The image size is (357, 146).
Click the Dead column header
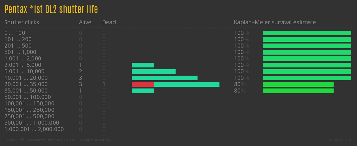(x=109, y=22)
